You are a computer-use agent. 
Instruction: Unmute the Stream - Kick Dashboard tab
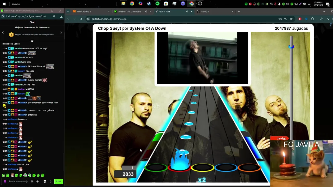[x=146, y=11]
